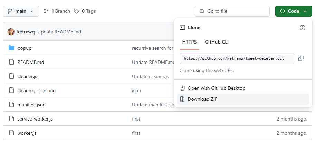Choose Download ZIP
Viewport: 315px width, 144px height.
pos(243,99)
